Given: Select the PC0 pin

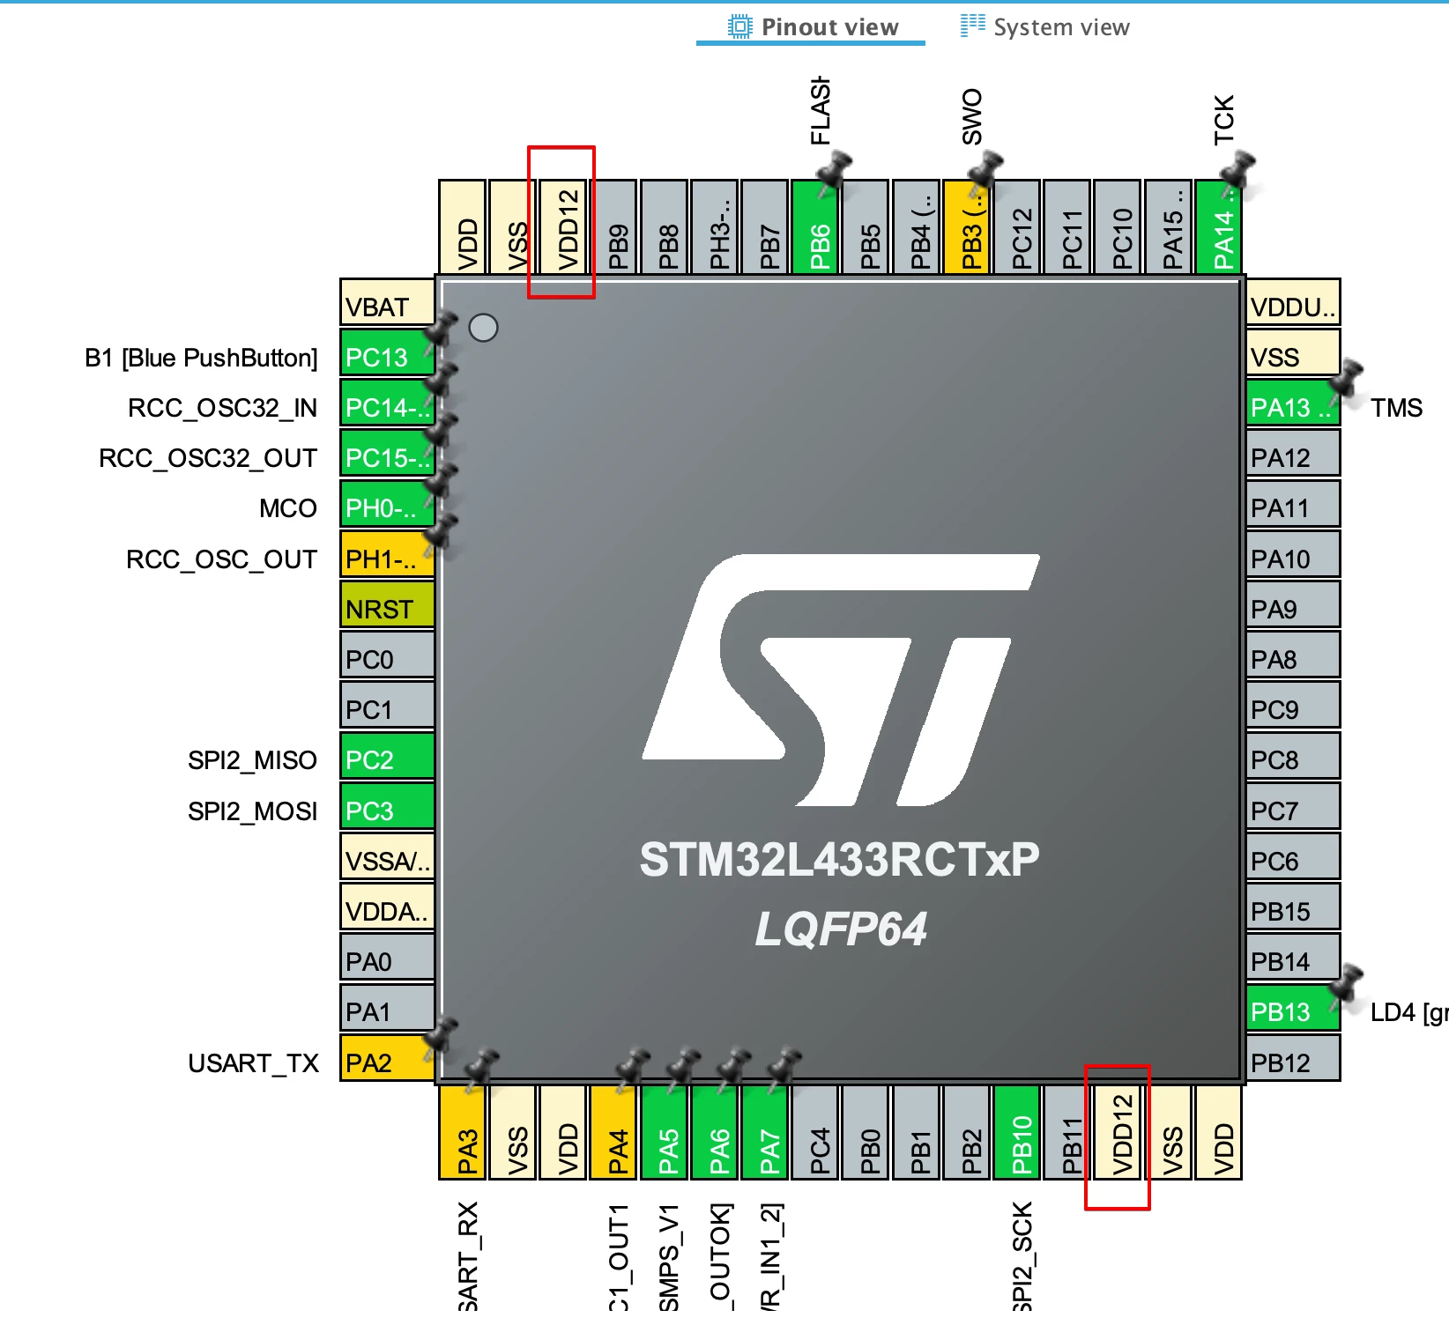Looking at the screenshot, I should click(x=387, y=655).
